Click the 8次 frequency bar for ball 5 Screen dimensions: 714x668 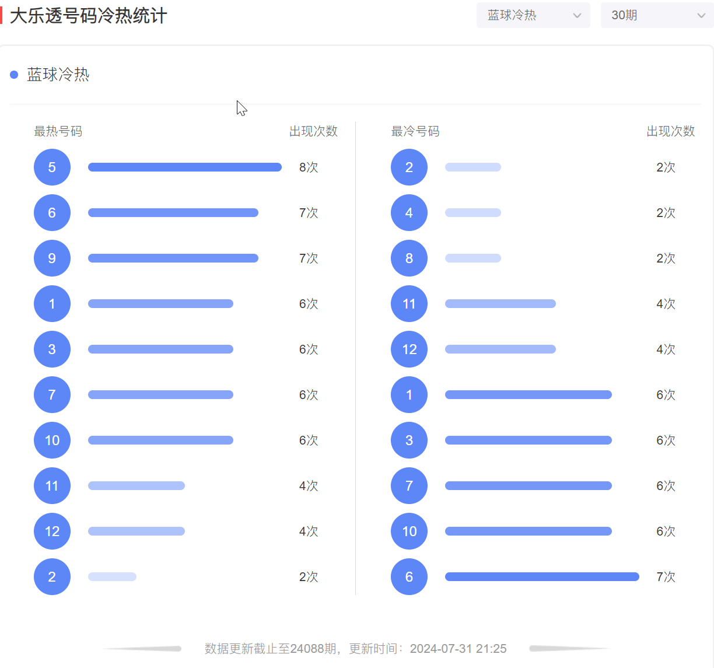pos(184,167)
